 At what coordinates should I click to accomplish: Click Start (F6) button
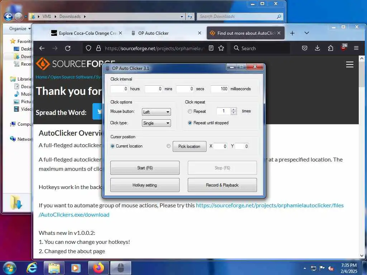[x=145, y=168]
